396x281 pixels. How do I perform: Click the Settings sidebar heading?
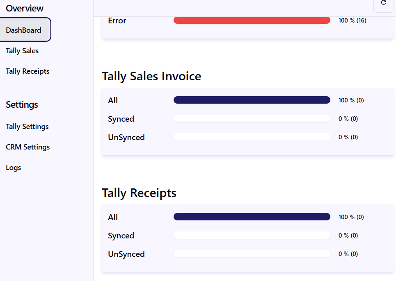[22, 104]
